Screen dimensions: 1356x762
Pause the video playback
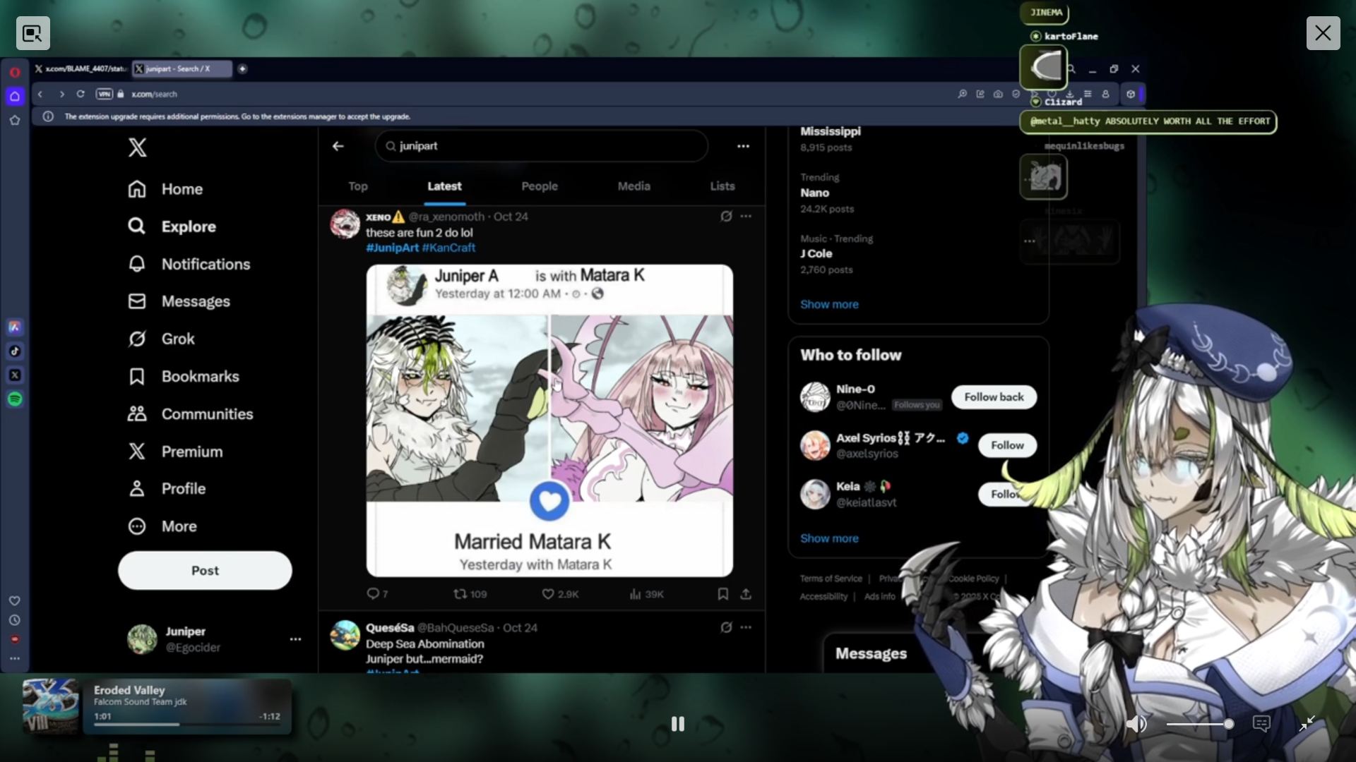677,724
